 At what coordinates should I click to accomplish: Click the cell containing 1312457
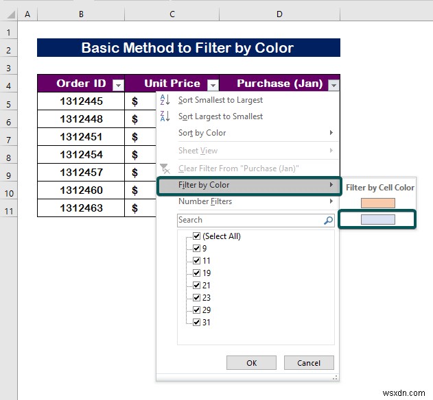click(81, 173)
